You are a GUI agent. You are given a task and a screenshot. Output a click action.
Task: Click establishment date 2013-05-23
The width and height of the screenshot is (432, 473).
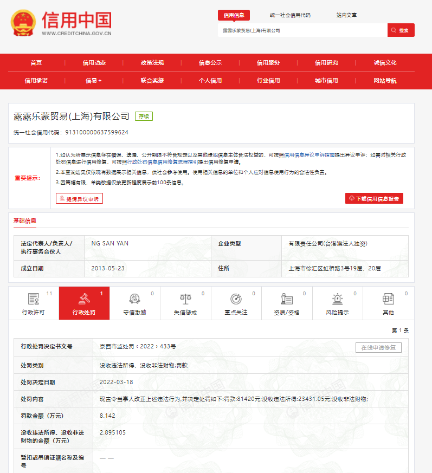[x=108, y=269]
